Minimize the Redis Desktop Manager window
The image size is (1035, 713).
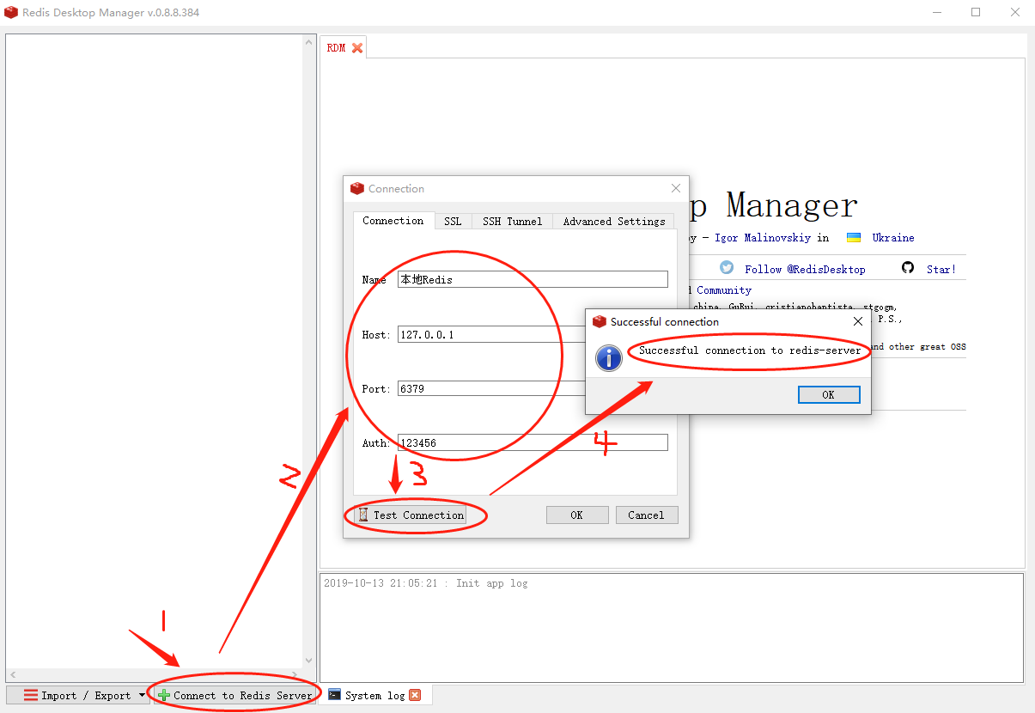(937, 12)
